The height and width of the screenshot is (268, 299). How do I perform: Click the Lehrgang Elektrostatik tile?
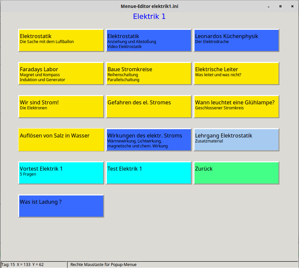tap(236, 139)
